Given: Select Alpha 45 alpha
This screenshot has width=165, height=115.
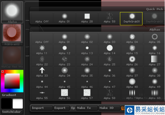Looking at the screenshot, I should [64, 83].
